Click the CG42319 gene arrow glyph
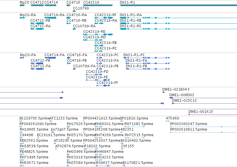The image size is (237, 167). point(98,5)
